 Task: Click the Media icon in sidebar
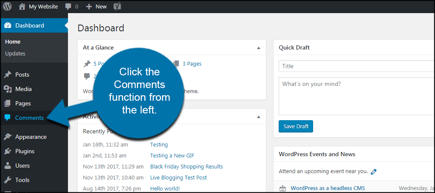coord(8,89)
